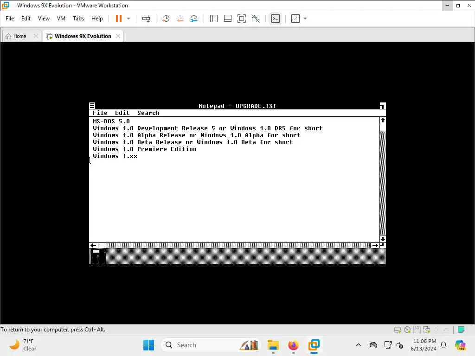This screenshot has width=475, height=356.
Task: Toggle the thumbnail bar view
Action: (227, 19)
